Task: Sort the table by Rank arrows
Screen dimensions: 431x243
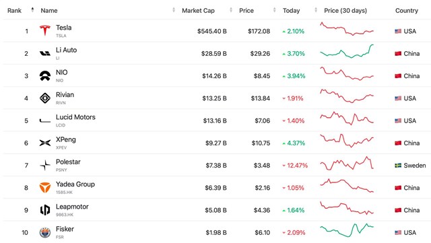Action: 33,10
